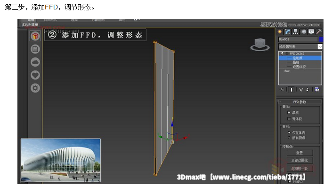The height and width of the screenshot is (186, 324).
Task: Select 设置体积 sub-object level in stack
Action: point(299,67)
